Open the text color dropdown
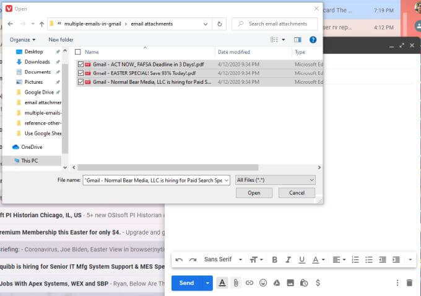This screenshot has width=421, height=296. (318, 259)
